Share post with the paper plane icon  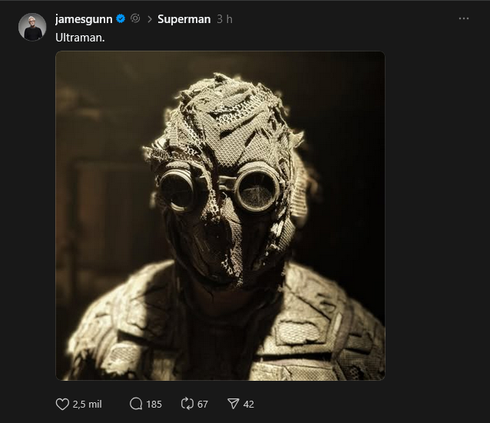[233, 404]
